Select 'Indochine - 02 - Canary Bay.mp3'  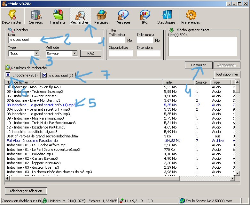[32, 158]
